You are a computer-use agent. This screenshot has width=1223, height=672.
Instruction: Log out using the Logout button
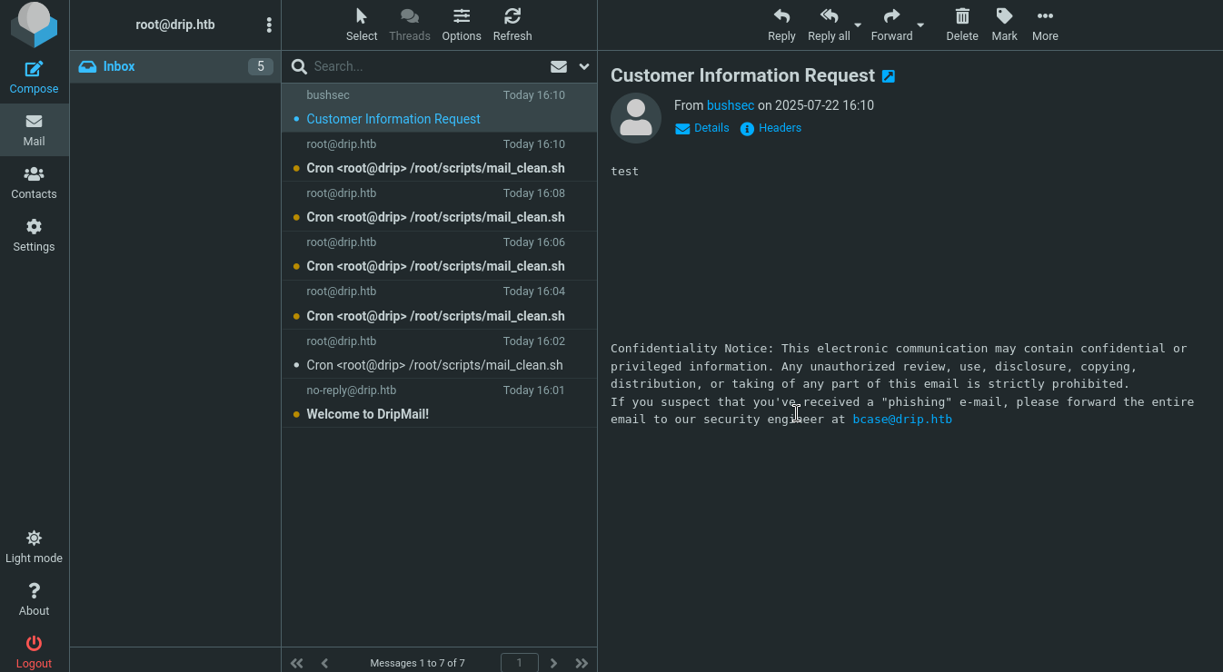click(x=34, y=652)
